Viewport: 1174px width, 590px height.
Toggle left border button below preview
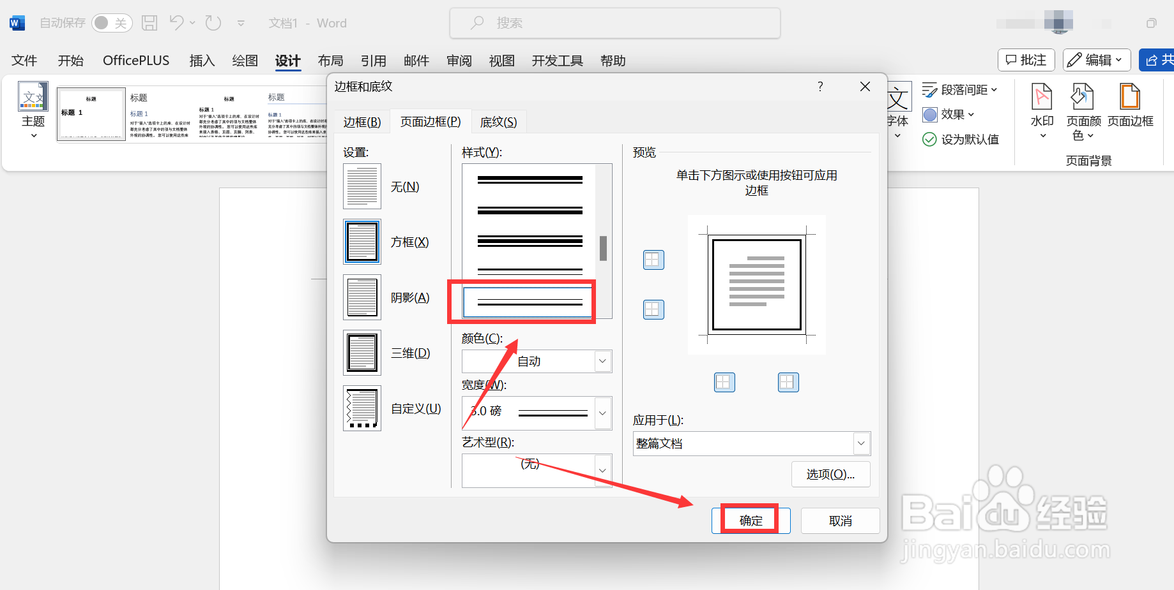pos(724,382)
